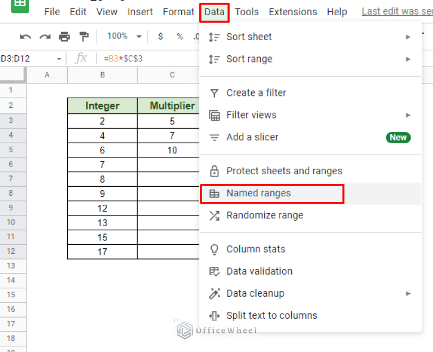
Task: Select the column B header
Action: 102,75
